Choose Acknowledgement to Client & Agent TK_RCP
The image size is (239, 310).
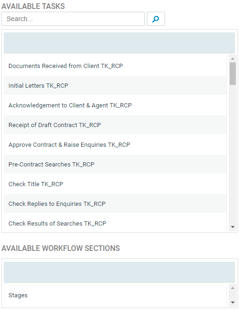coord(115,106)
